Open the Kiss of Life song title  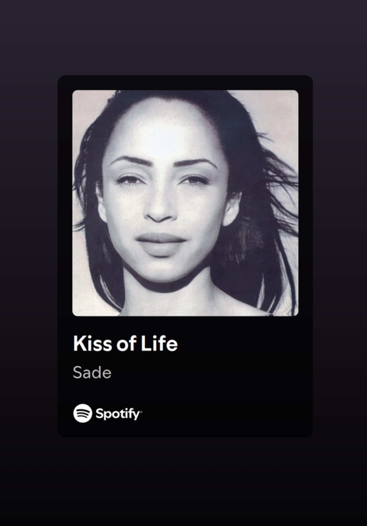tap(125, 344)
